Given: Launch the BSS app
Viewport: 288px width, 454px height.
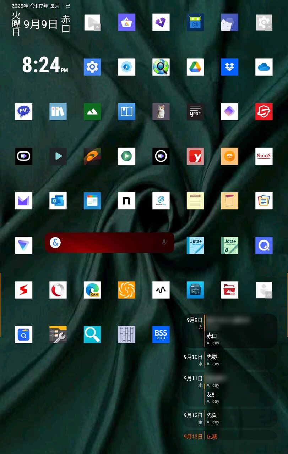Looking at the screenshot, I should tap(161, 334).
